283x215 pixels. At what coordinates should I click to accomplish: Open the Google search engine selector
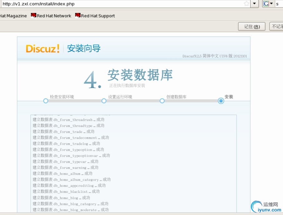pyautogui.click(x=268, y=4)
